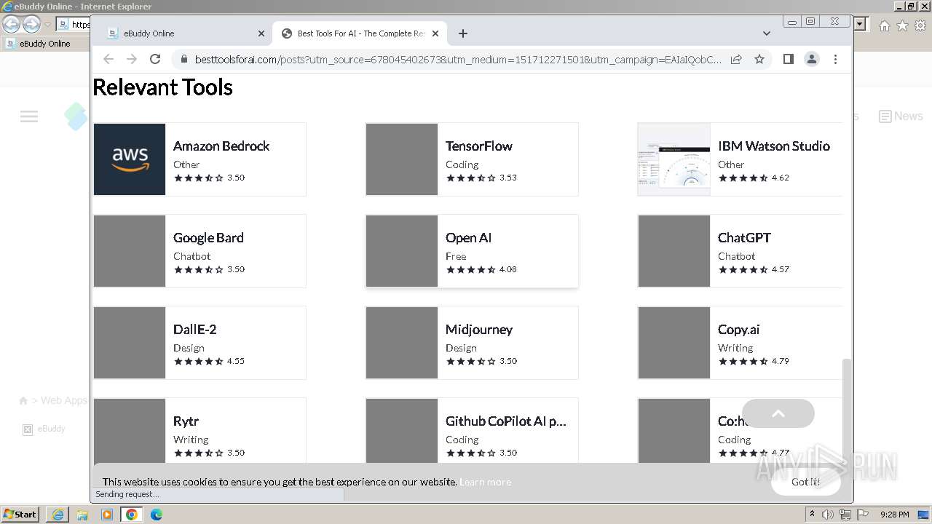
Task: Open the Midjourney tool card
Action: (x=472, y=343)
